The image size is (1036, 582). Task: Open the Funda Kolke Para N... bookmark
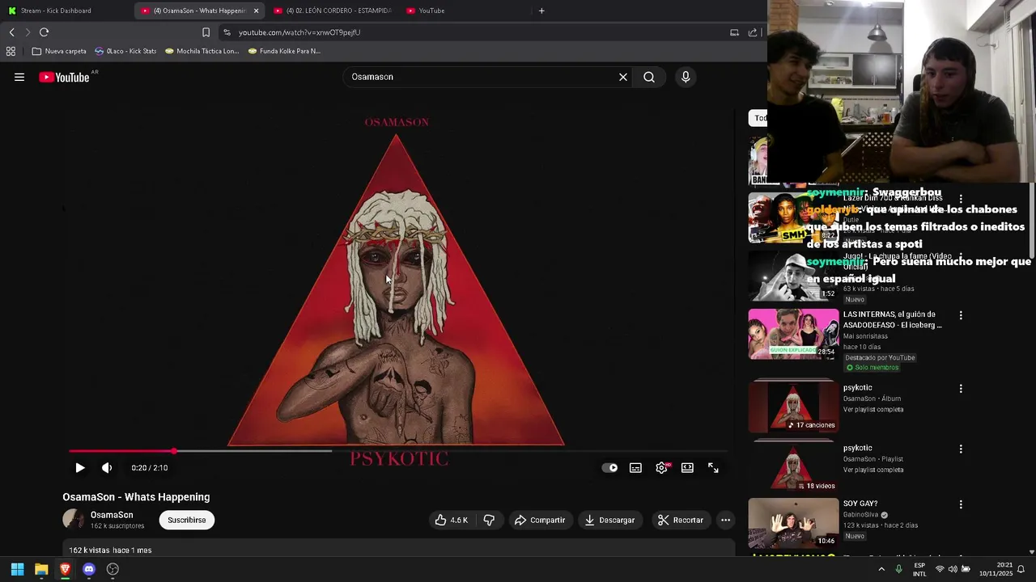pyautogui.click(x=284, y=51)
